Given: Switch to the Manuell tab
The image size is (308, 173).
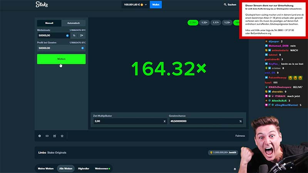Looking at the screenshot, I should 49,23.
